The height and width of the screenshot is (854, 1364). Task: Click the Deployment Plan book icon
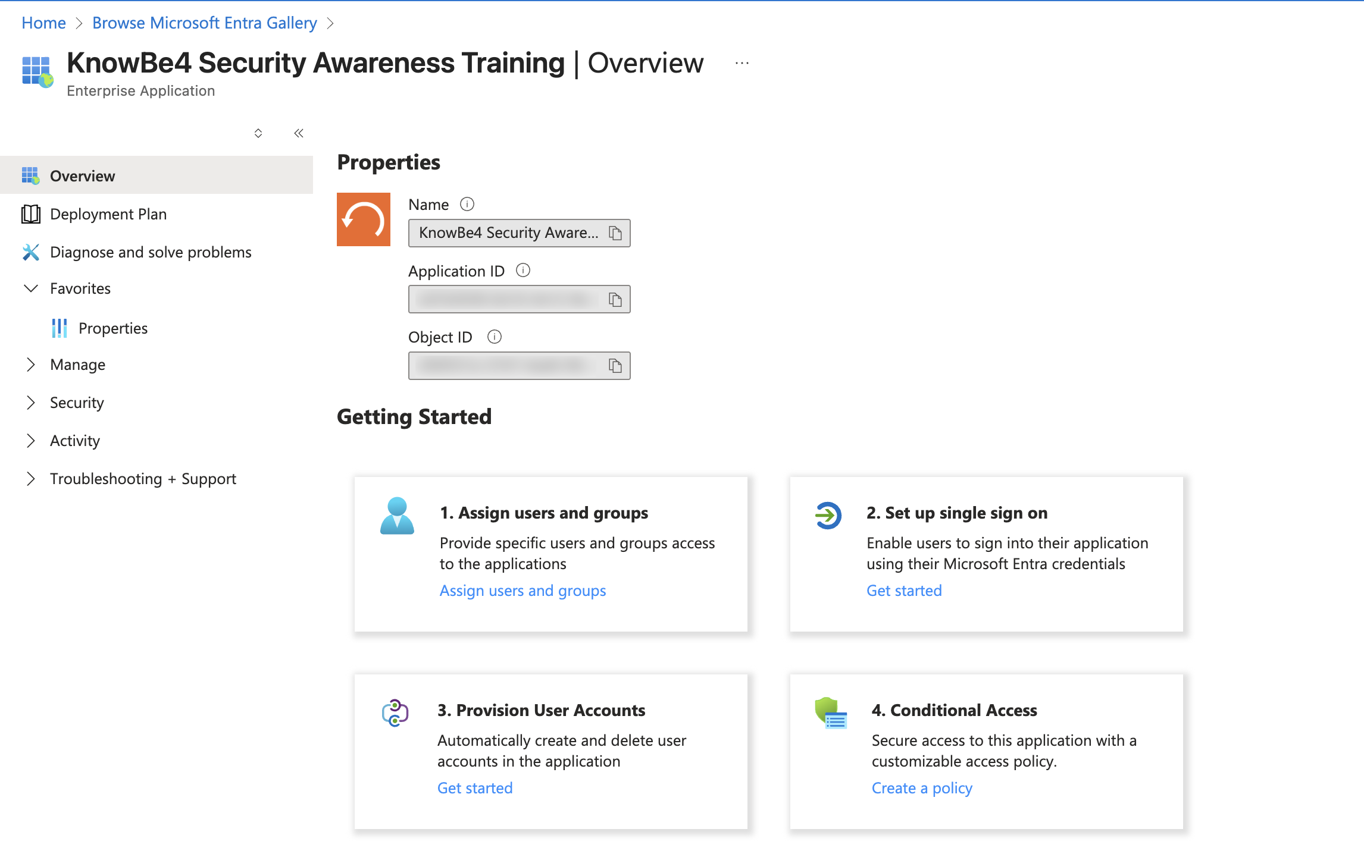(x=31, y=214)
